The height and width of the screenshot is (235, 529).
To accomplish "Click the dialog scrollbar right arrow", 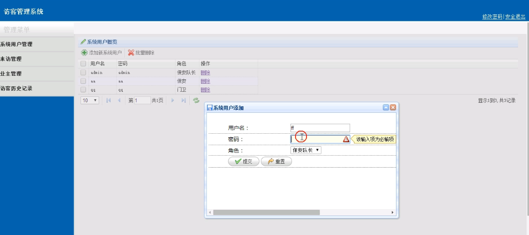I will 392,213.
